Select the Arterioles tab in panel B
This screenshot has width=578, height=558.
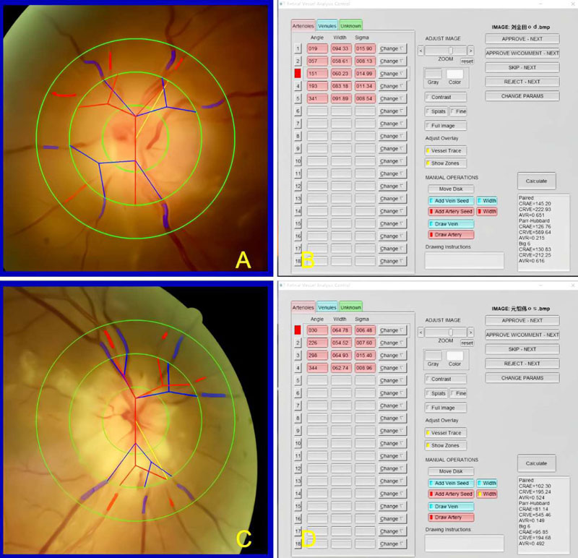tap(303, 26)
